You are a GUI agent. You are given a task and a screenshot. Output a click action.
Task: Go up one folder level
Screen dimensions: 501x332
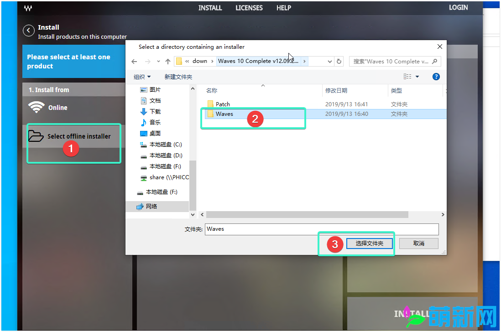pos(168,61)
